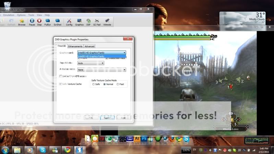This screenshot has height=154, width=274.
Task: Stop emulation using the Stop icon
Action: click(x=39, y=22)
